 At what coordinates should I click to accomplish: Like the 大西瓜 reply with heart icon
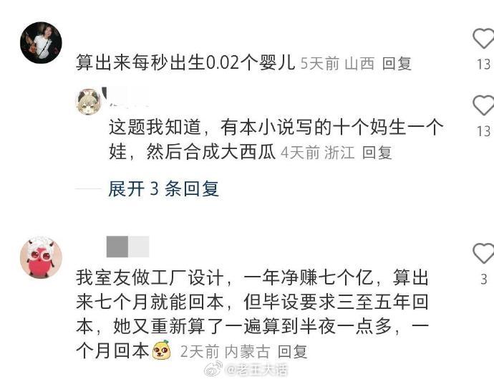tap(483, 105)
